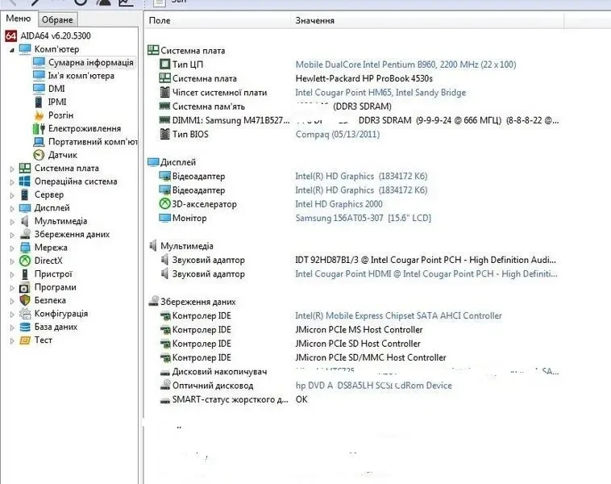The width and height of the screenshot is (611, 484).
Task: Expand the Мультимедіа tree node
Action: point(12,222)
